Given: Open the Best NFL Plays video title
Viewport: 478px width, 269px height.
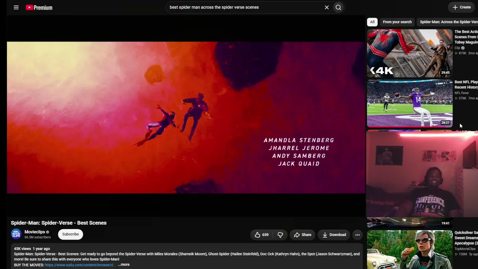Looking at the screenshot, I should pos(466,84).
